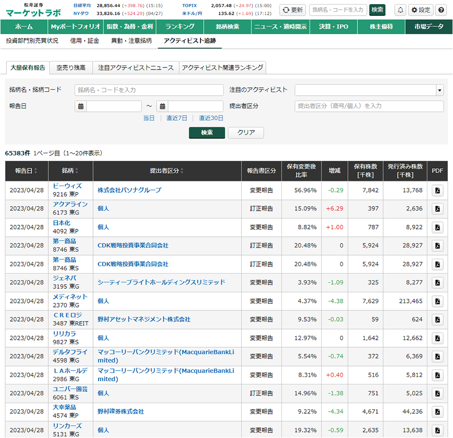Set report date to 当日
Viewport: 453px width, 438px height.
pos(149,118)
